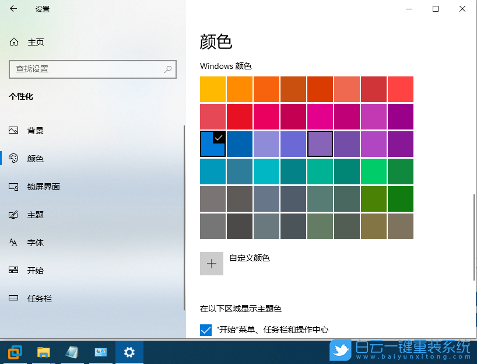Select the 锁屏界面 (Lock screen) icon
477x364 pixels.
coord(14,187)
